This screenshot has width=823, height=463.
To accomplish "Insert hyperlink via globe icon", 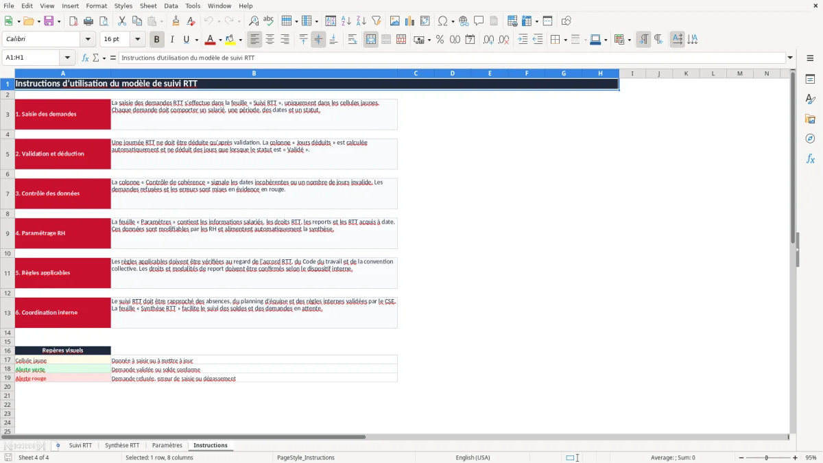I will tap(464, 21).
